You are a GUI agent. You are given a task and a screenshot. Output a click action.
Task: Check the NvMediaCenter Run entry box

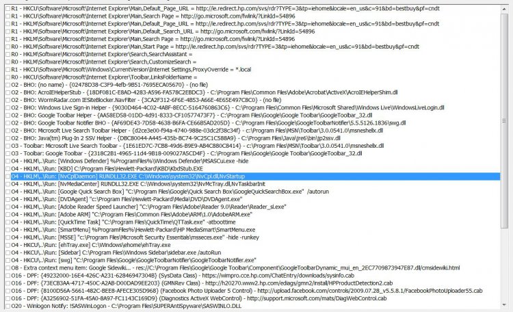pyautogui.click(x=8, y=184)
